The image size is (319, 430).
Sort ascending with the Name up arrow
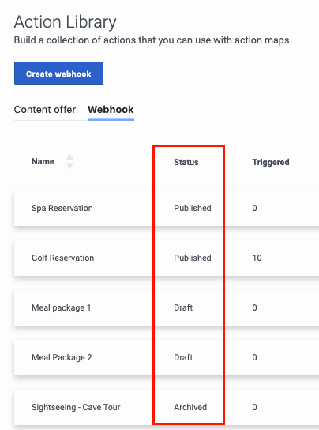(69, 157)
